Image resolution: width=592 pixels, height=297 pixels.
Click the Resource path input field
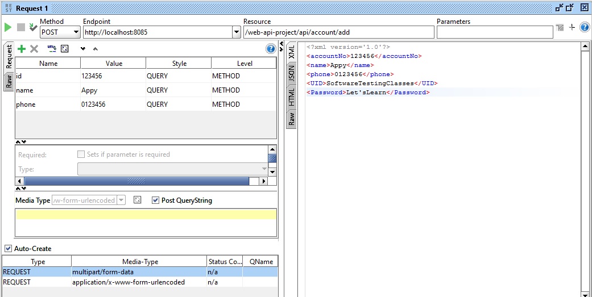coord(339,32)
